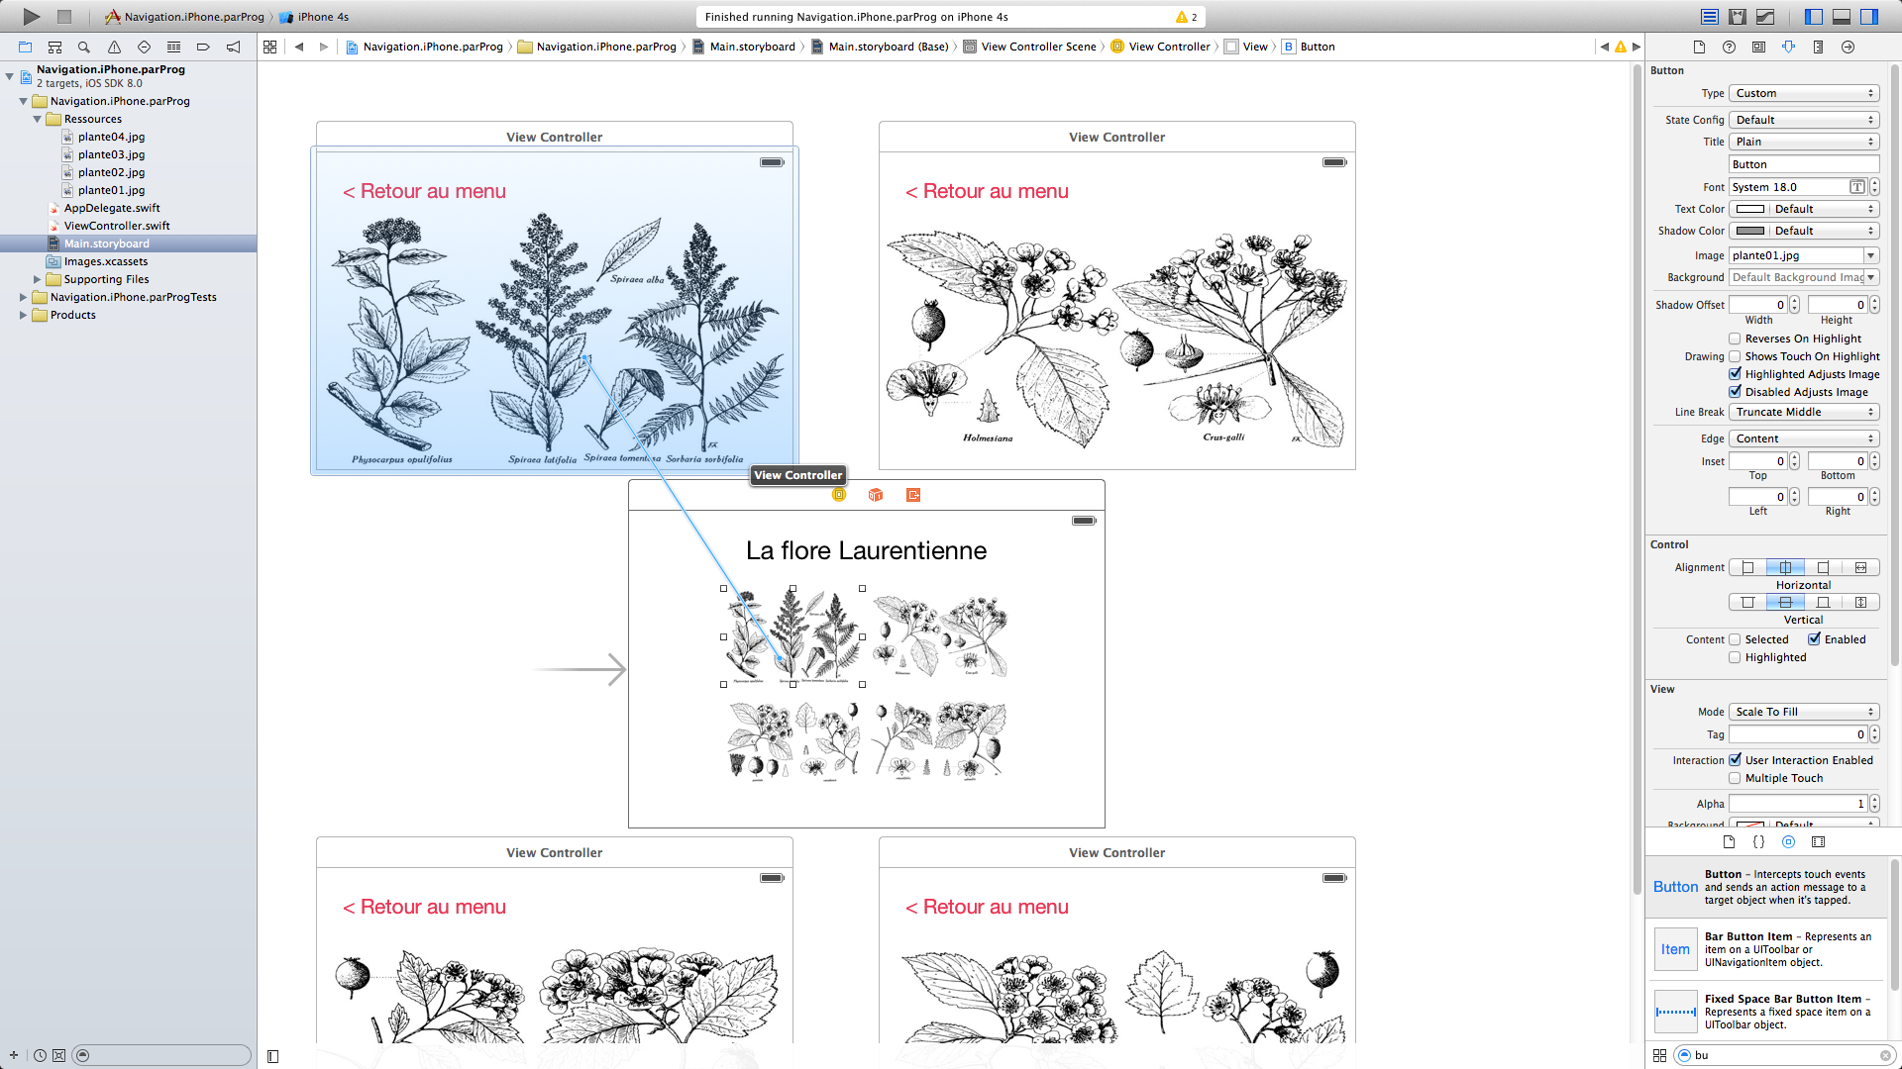
Task: Click Retour au menu button top-left controller
Action: click(x=423, y=191)
